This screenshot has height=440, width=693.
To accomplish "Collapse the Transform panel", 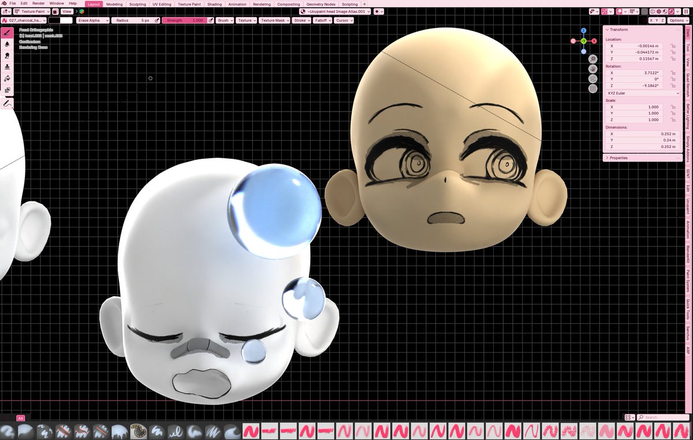I will 607,29.
